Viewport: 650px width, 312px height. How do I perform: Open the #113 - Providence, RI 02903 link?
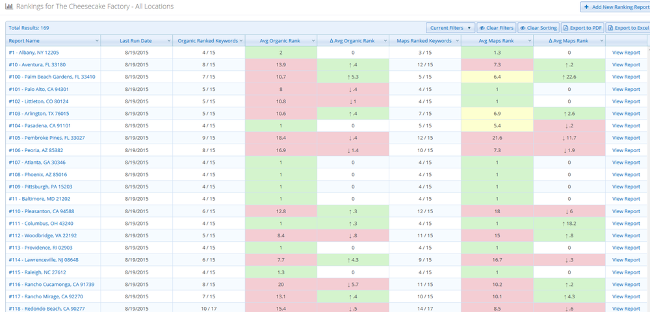tap(40, 248)
